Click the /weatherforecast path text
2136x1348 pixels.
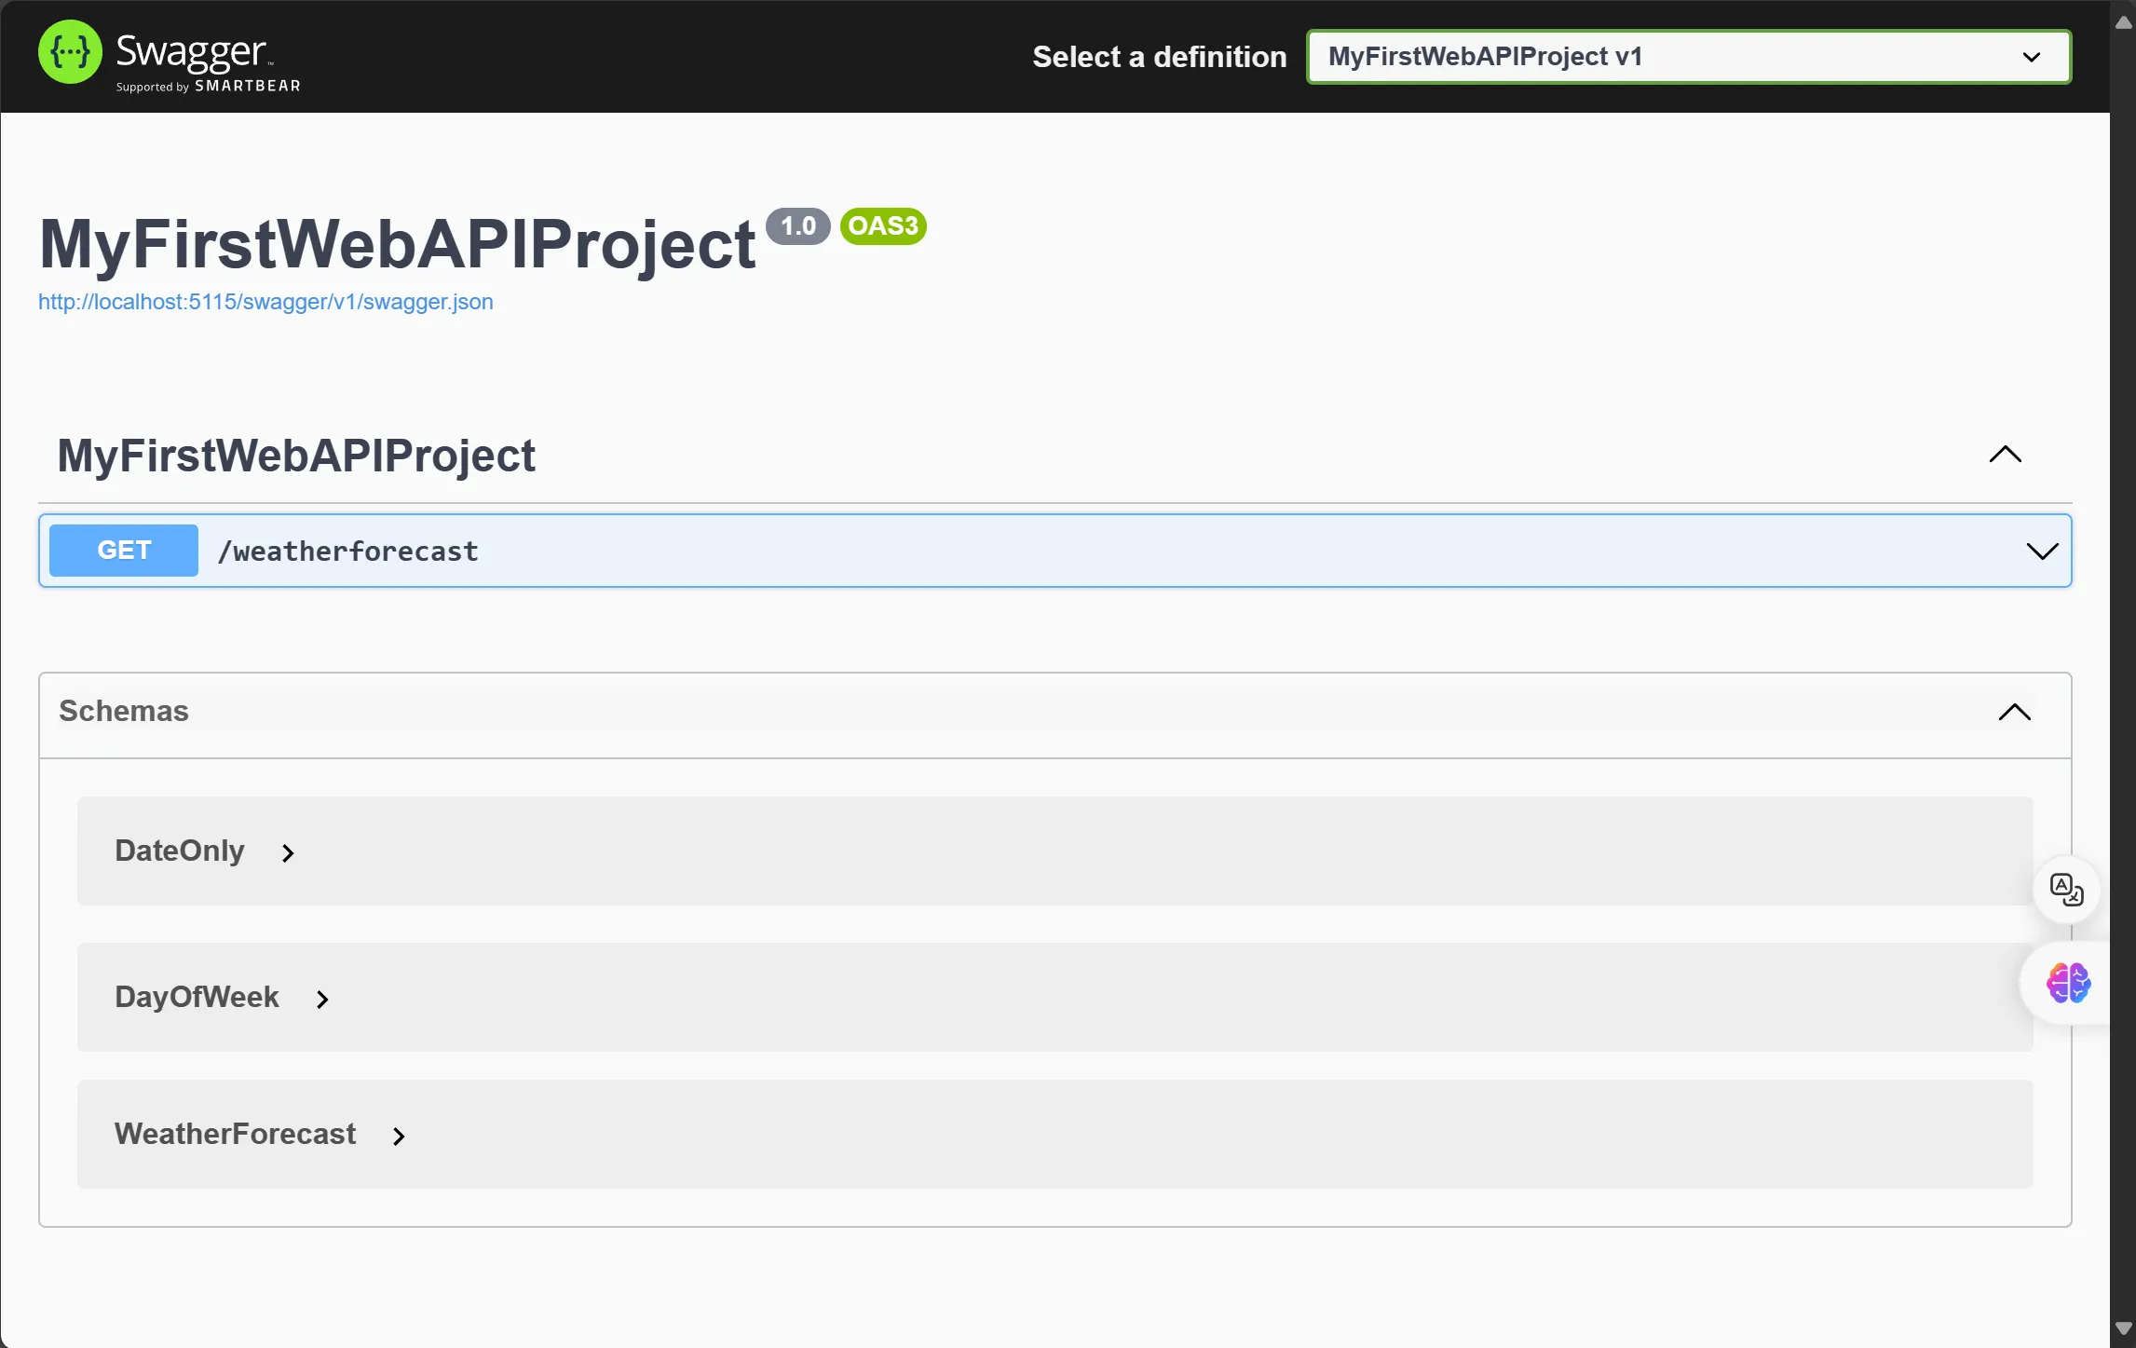coord(347,551)
